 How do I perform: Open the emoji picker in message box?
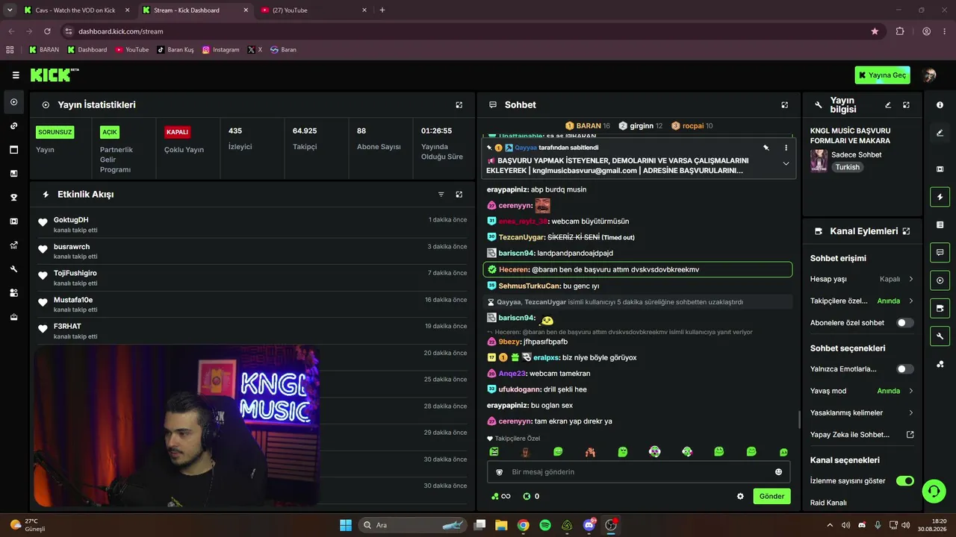click(778, 472)
